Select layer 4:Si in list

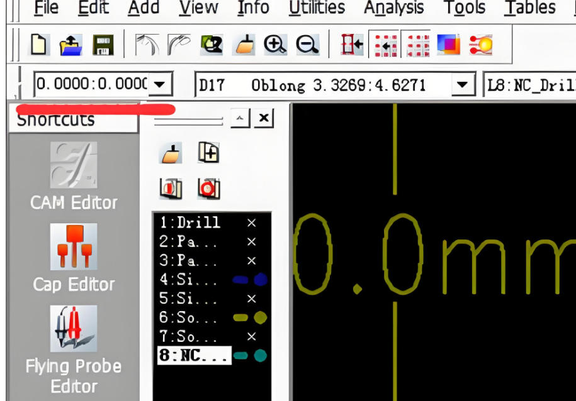click(x=188, y=280)
